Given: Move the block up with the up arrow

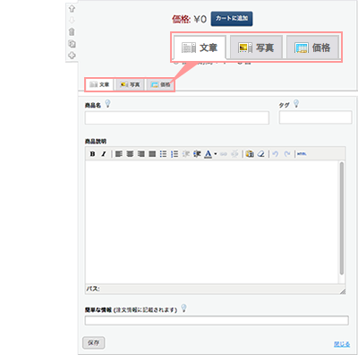Looking at the screenshot, I should coord(72,9).
